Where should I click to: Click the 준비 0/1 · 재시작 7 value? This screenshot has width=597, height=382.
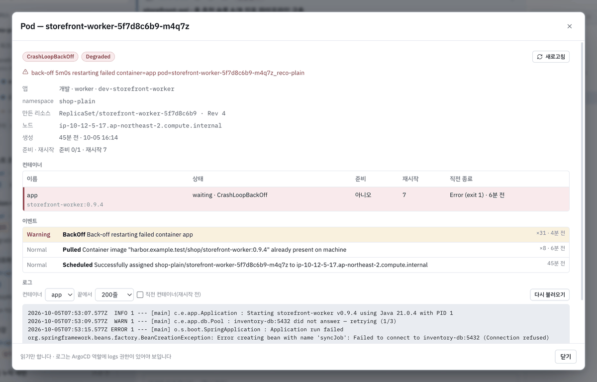[83, 150]
